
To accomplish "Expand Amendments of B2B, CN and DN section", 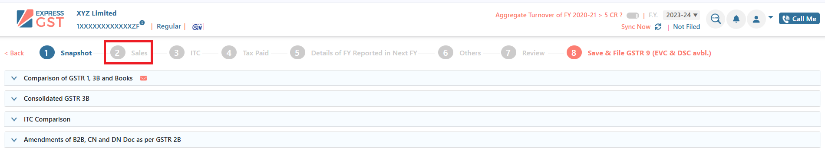I will coord(412,140).
